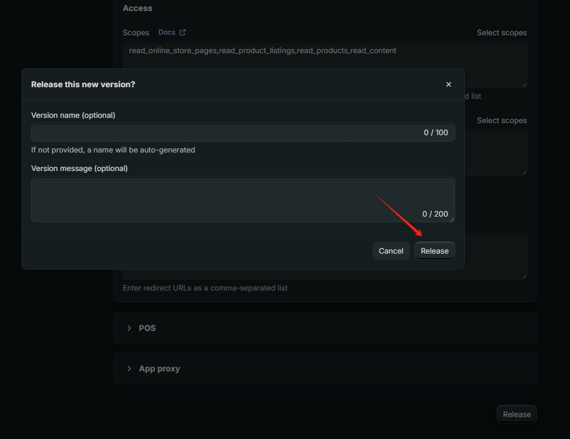Click the redirect URLs resize handle

[x=524, y=276]
